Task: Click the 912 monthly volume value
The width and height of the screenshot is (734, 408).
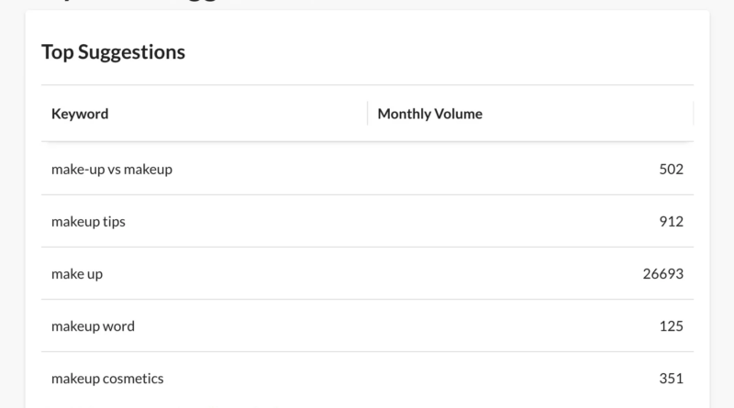Action: (x=671, y=221)
